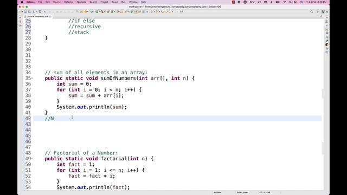Click the New file toolbar icon
The image size is (347, 195).
[20, 11]
